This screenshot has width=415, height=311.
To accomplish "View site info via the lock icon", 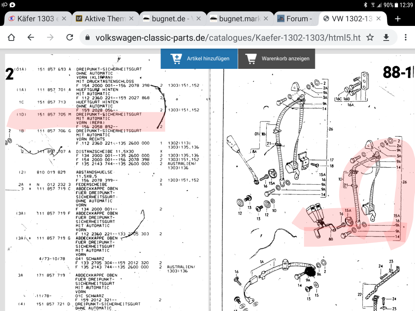I will click(87, 38).
